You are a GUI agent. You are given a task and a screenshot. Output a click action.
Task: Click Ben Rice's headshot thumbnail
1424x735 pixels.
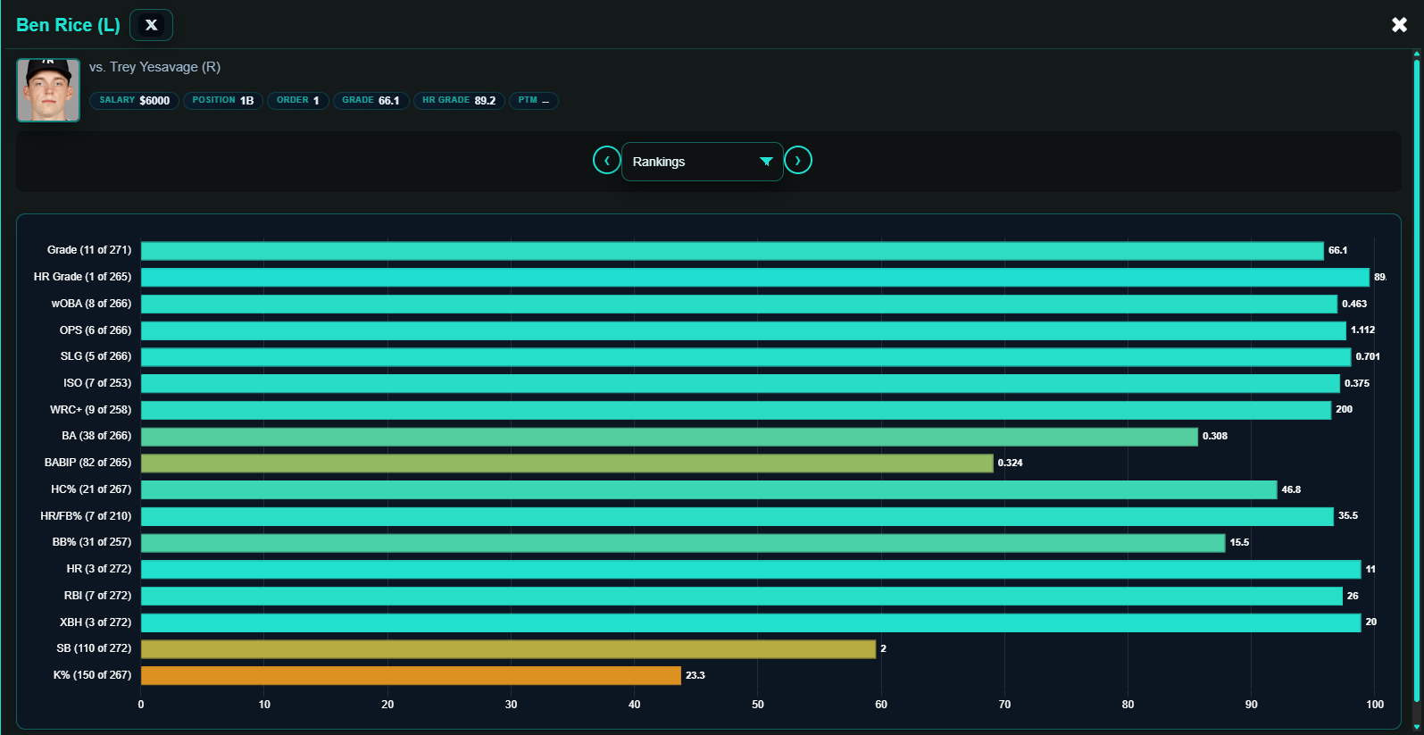click(x=48, y=90)
